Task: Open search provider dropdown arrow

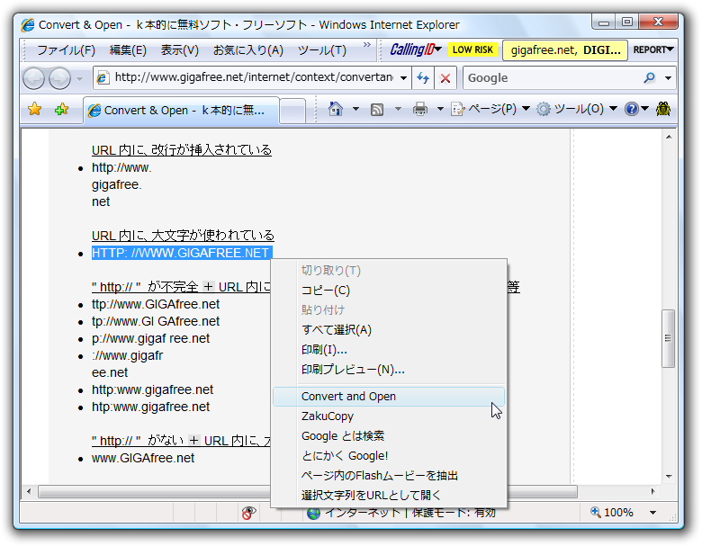Action: 668,78
